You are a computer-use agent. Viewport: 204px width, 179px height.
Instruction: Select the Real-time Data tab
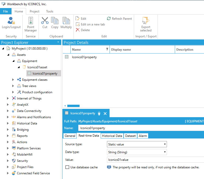[x=89, y=136]
